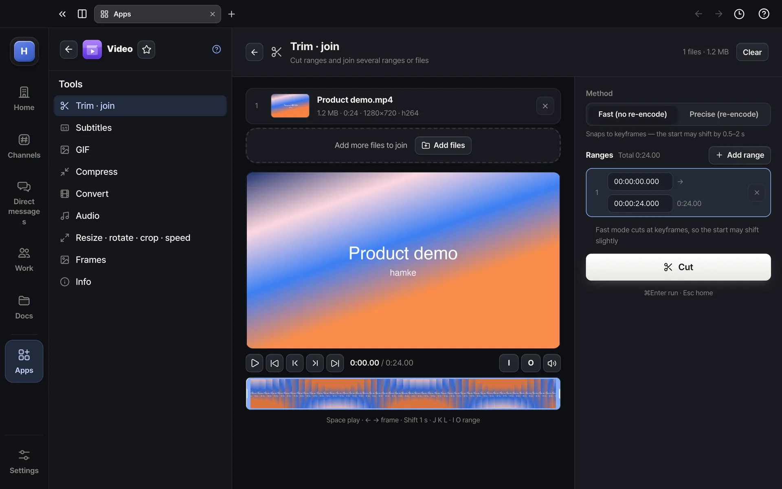Open Direct messages in sidebar

[x=24, y=203]
